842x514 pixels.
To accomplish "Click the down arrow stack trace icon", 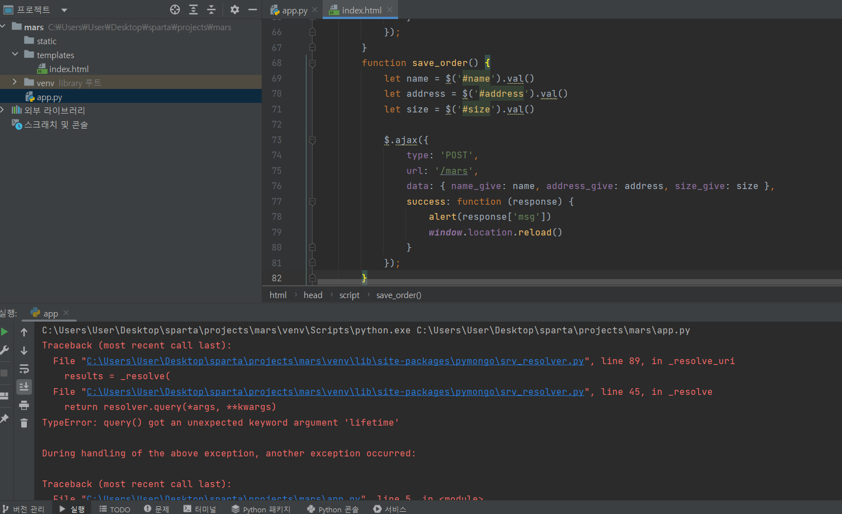I will point(24,351).
